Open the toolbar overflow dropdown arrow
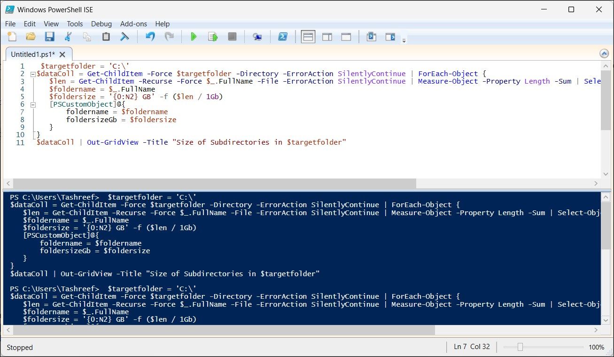Screen dimensions: 614x357 coord(404,39)
